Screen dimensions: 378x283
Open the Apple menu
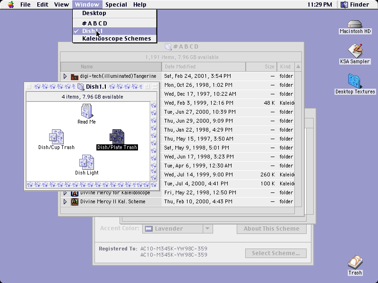click(10, 5)
